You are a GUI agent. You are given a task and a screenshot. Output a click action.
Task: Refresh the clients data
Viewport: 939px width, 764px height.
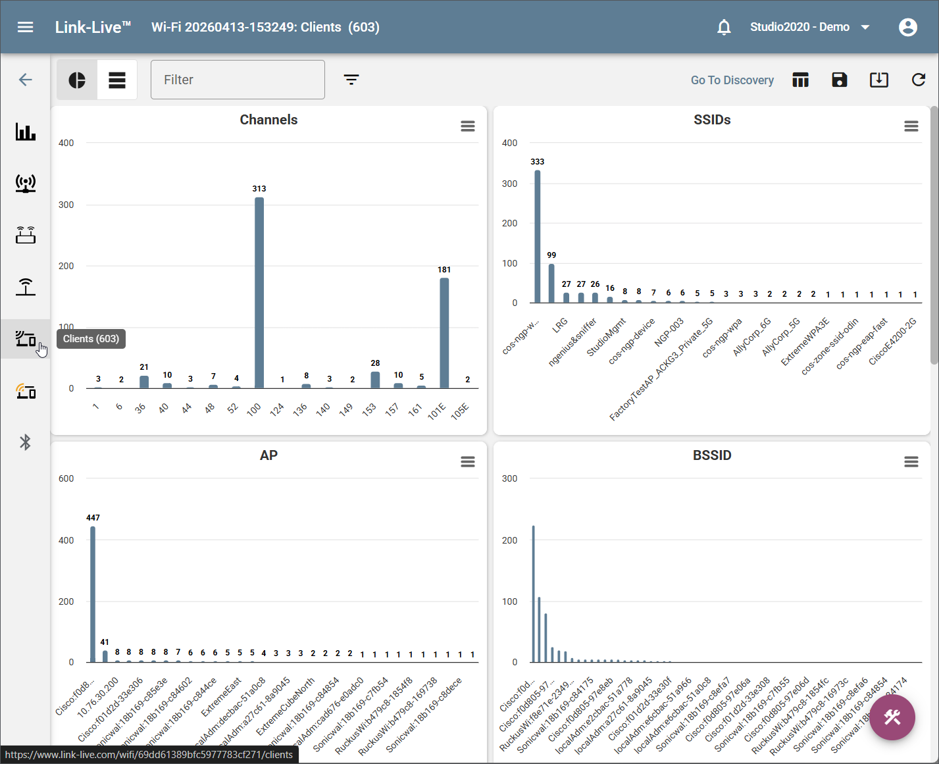[x=919, y=80]
